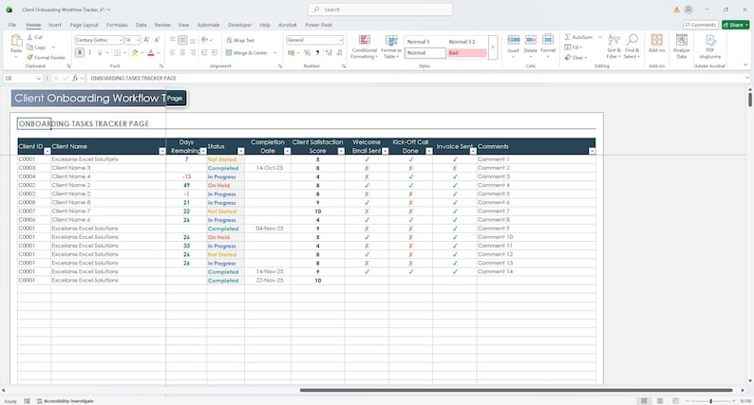Apply the Normal 3 cell style

(424, 42)
